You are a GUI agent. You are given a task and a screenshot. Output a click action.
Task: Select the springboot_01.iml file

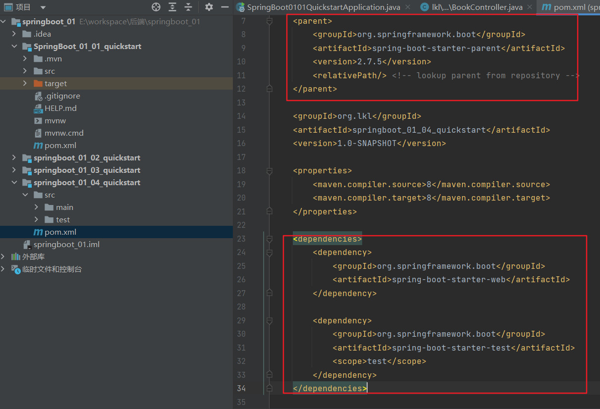66,245
